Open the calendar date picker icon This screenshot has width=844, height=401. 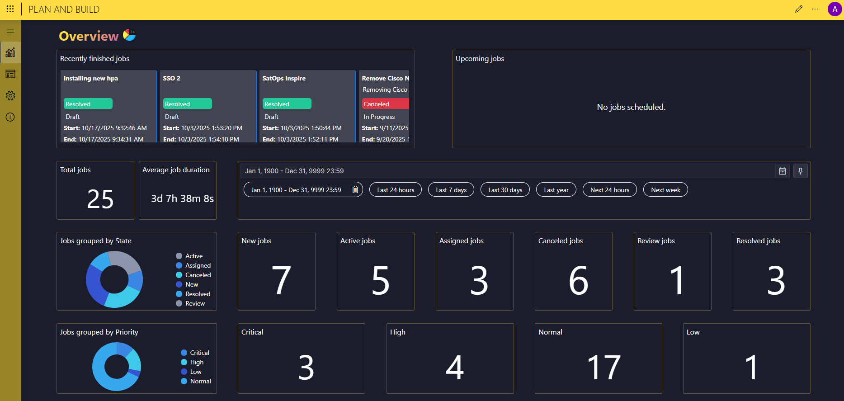(783, 171)
